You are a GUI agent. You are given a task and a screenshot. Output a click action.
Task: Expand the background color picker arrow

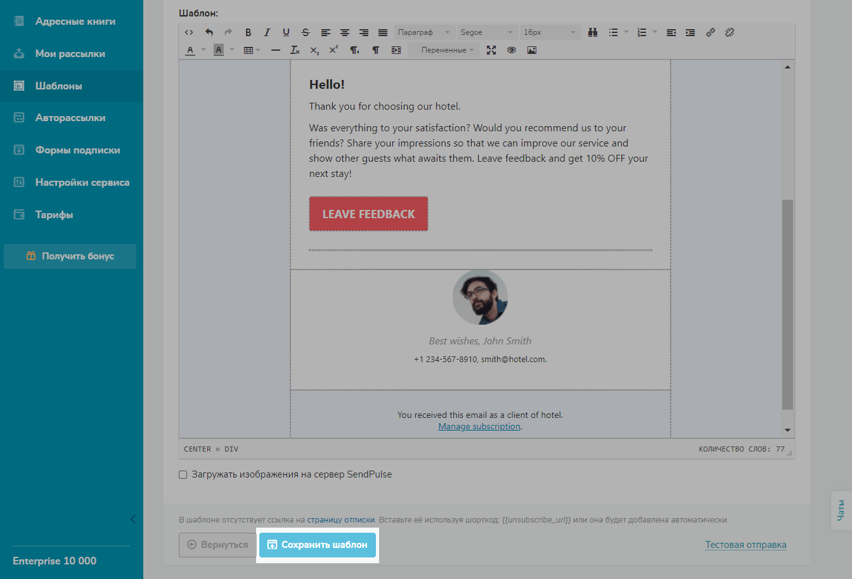click(x=232, y=50)
